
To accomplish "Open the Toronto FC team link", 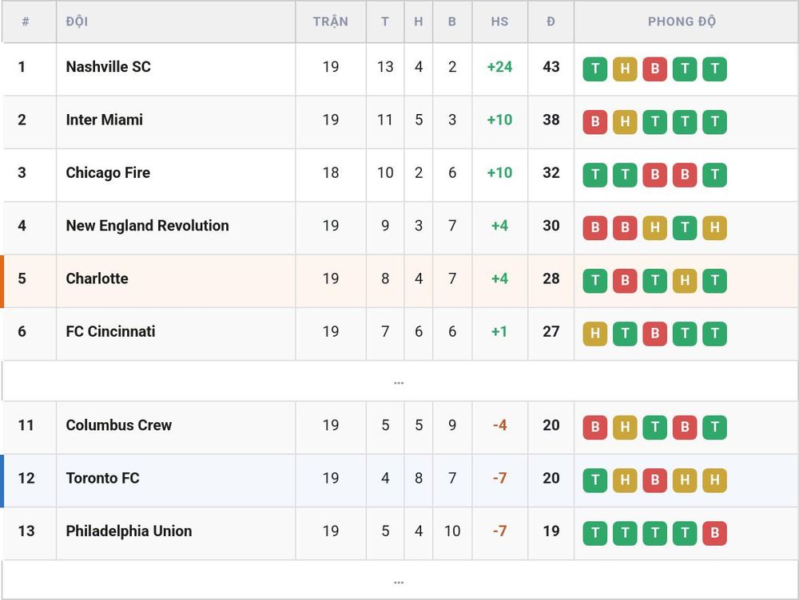I will click(x=102, y=478).
